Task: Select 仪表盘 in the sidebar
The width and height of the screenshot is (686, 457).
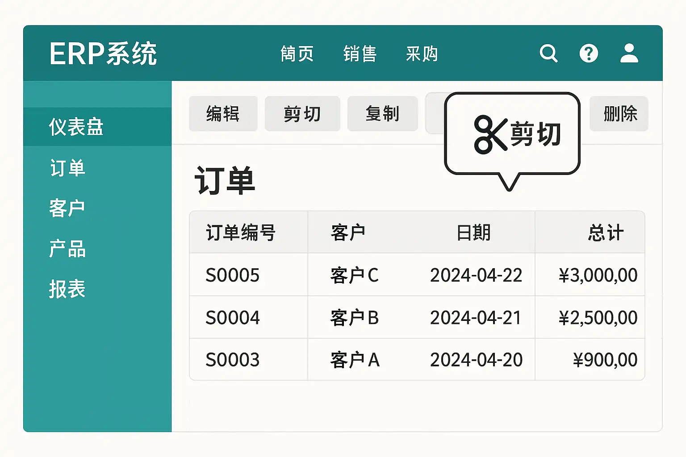Action: [76, 127]
